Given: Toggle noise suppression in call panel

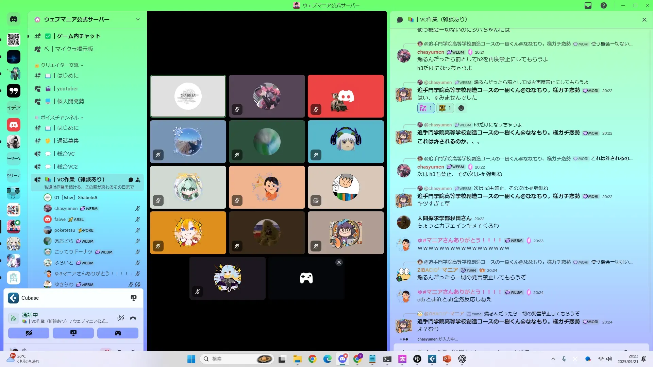Looking at the screenshot, I should tap(120, 318).
